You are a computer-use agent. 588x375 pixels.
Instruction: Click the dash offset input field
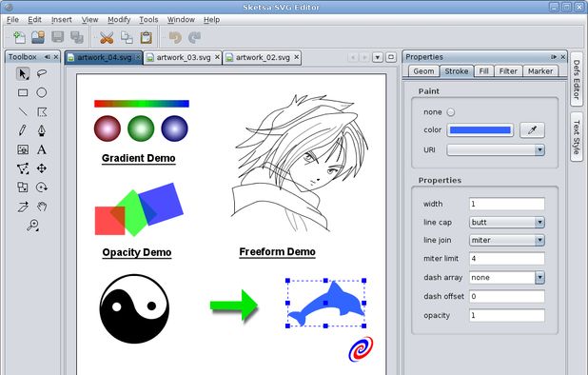(x=506, y=296)
